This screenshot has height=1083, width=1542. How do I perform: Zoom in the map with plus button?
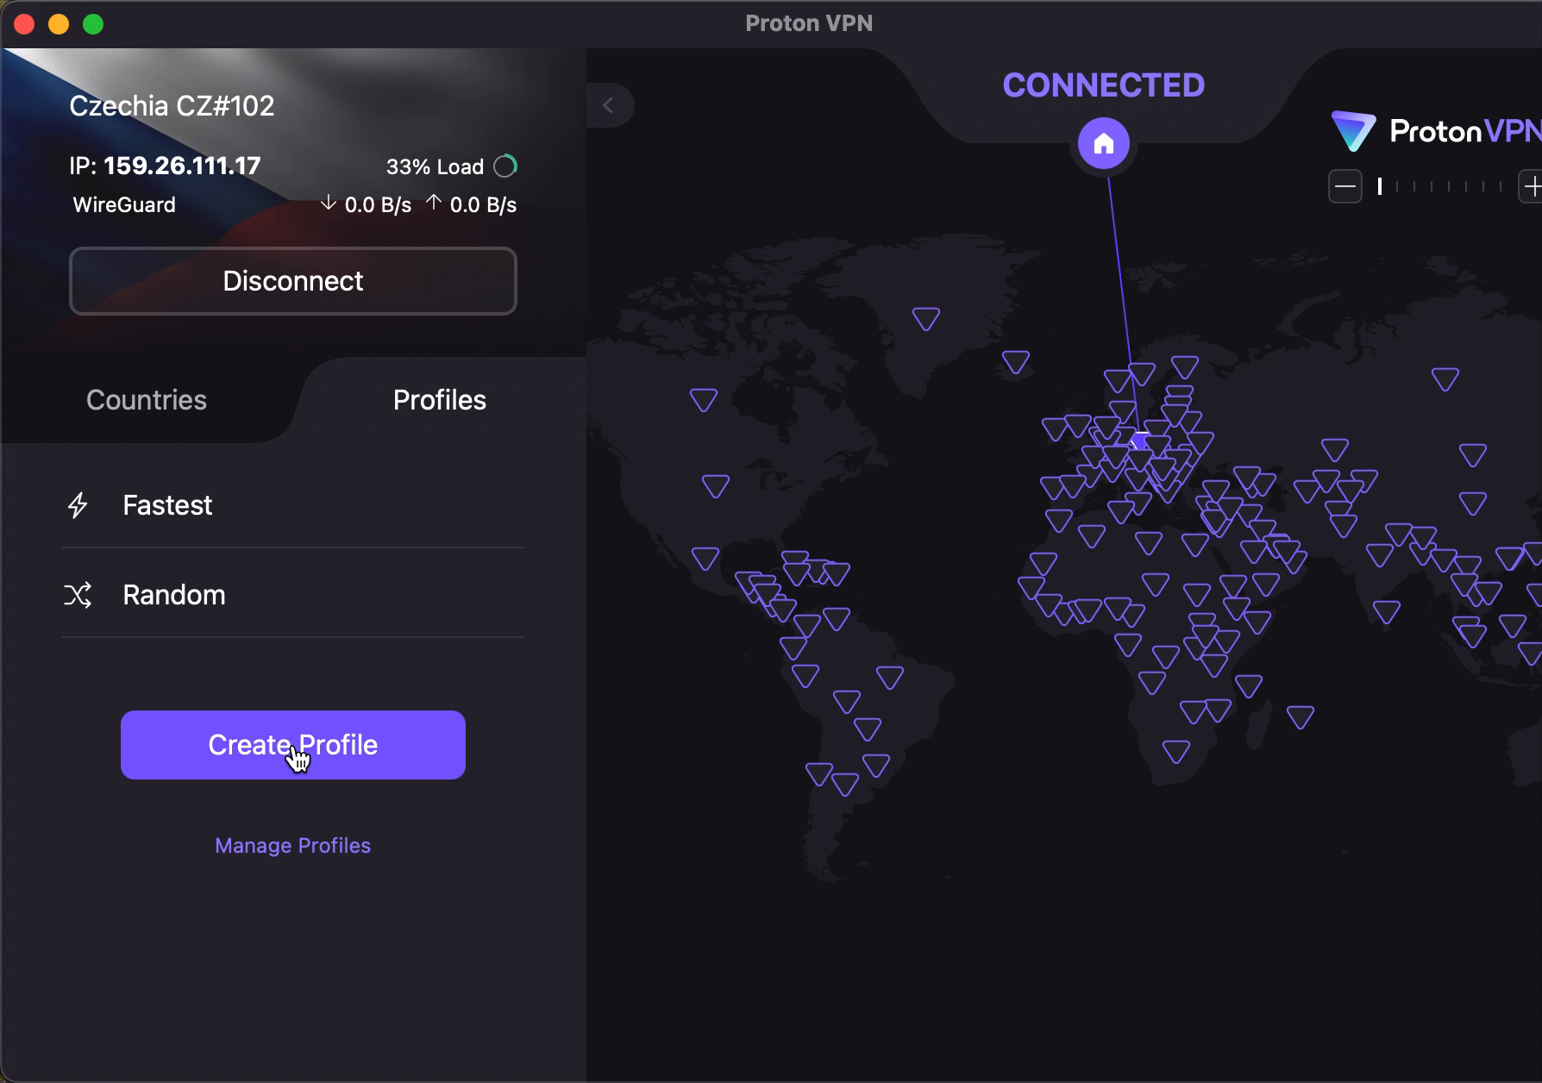tap(1531, 186)
